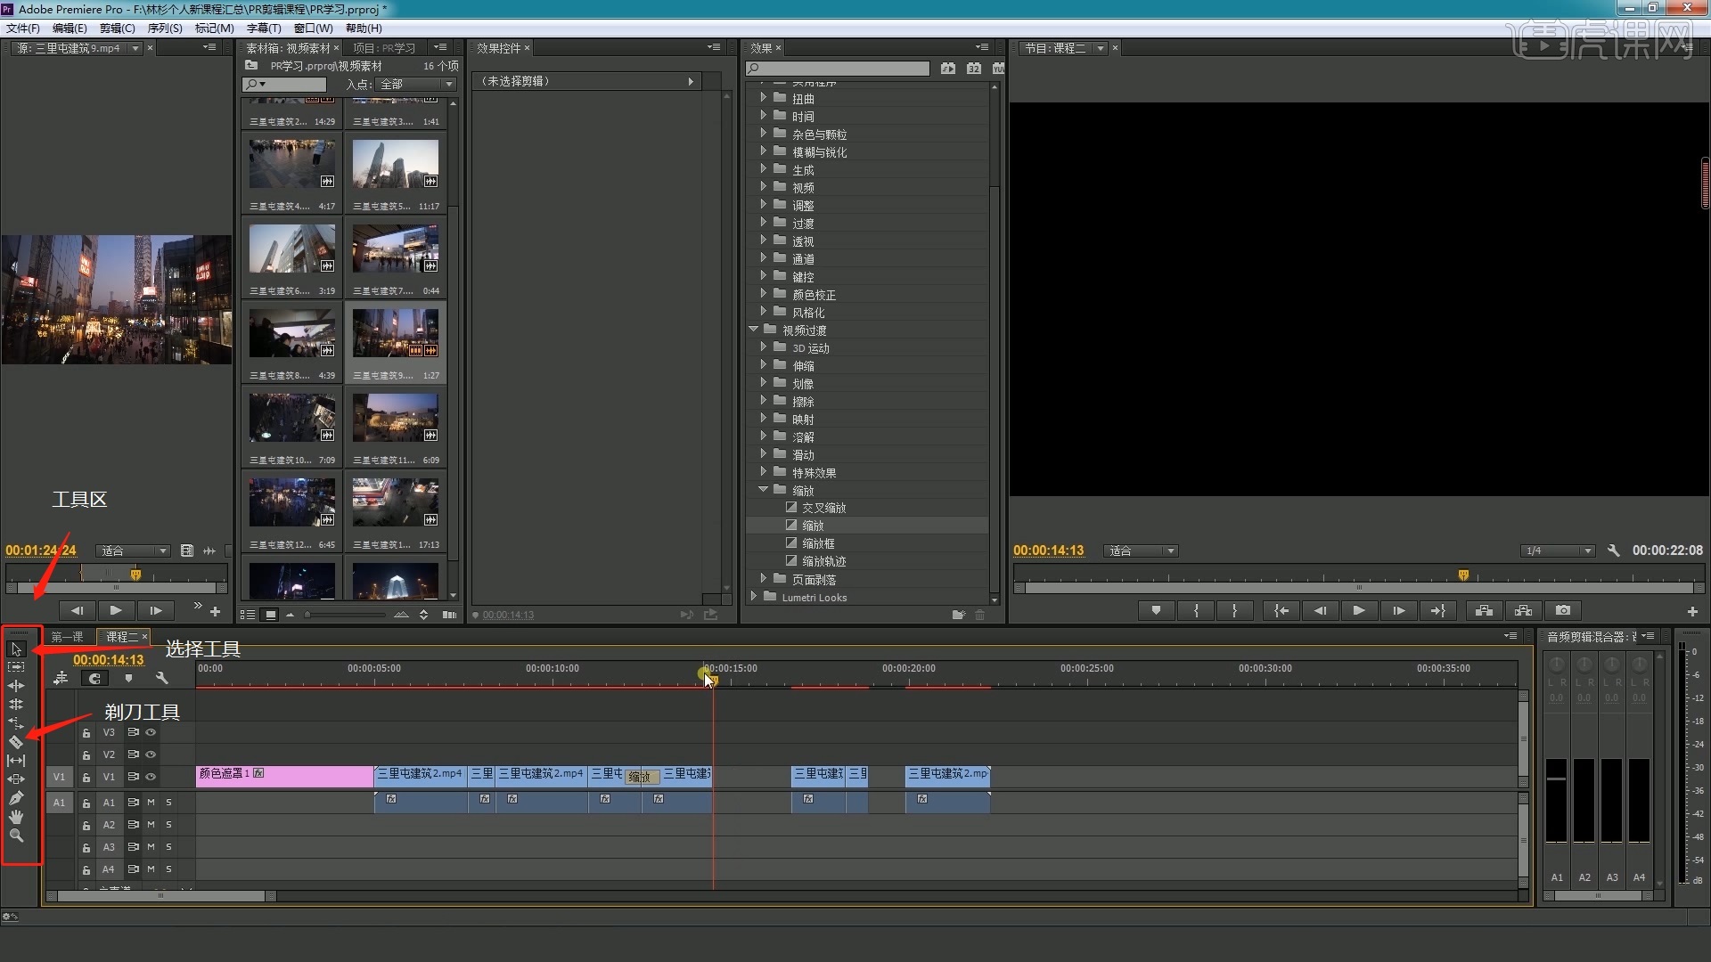This screenshot has height=962, width=1711.
Task: Select the 缩放轨迹 transition
Action: click(x=824, y=561)
